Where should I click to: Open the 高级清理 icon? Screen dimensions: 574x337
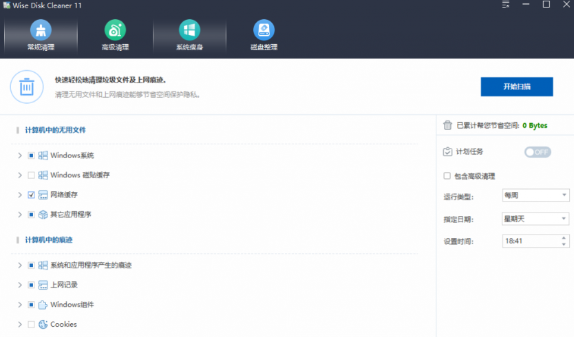click(115, 30)
